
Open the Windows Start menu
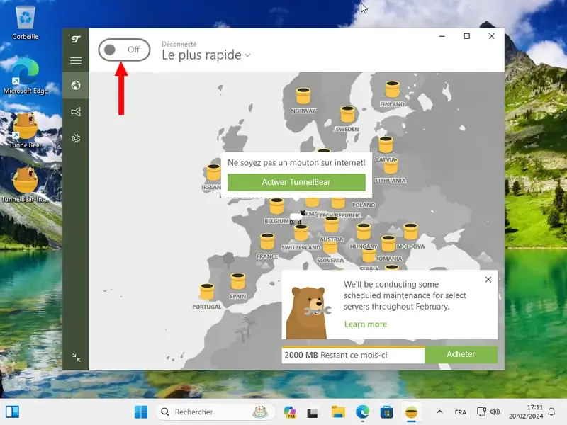[141, 412]
